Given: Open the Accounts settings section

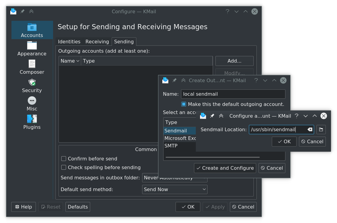Looking at the screenshot, I should [32, 30].
